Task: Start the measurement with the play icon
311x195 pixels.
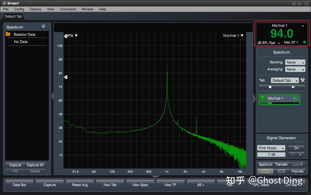Action: (x=293, y=87)
